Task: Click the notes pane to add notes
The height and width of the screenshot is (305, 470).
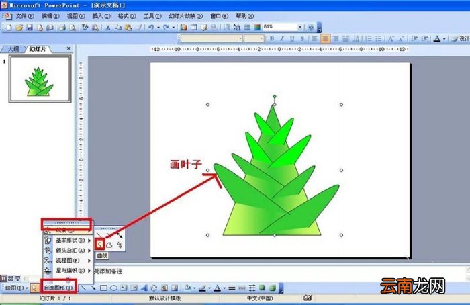Action: (281, 271)
